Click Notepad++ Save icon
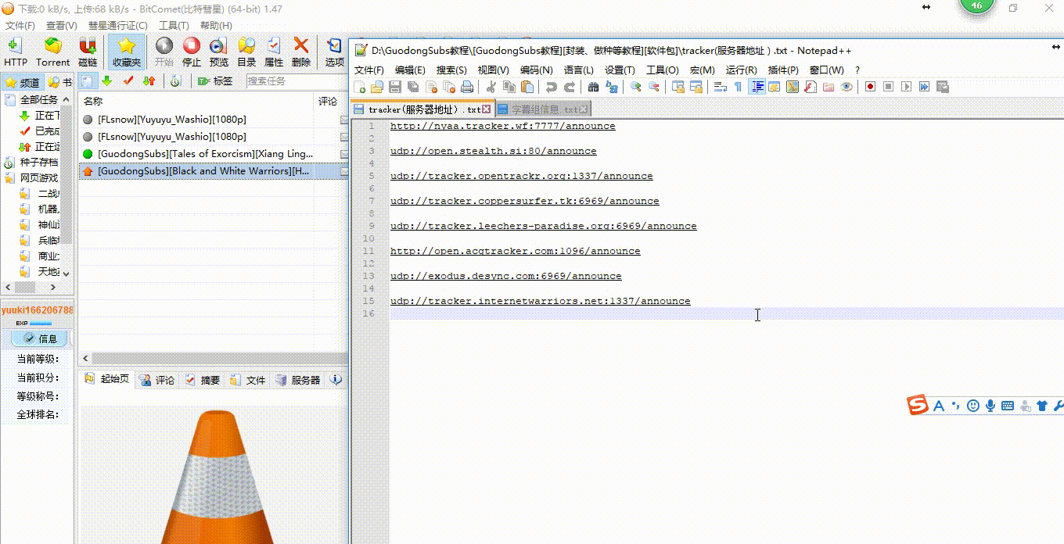Viewport: 1064px width, 544px height. 395,87
